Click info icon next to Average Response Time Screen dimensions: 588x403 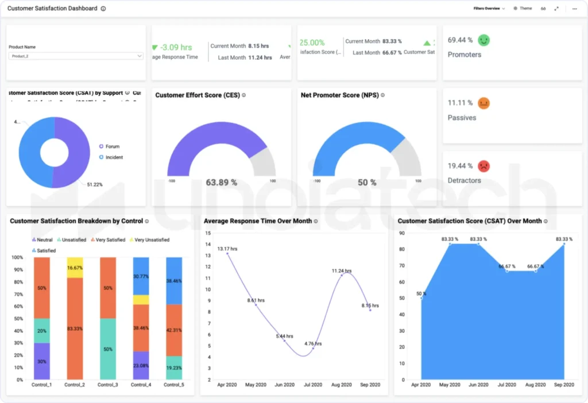pos(316,221)
